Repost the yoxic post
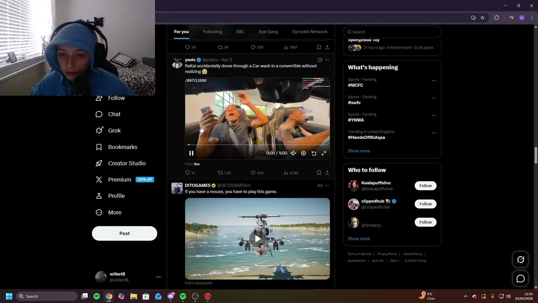 coord(224,173)
